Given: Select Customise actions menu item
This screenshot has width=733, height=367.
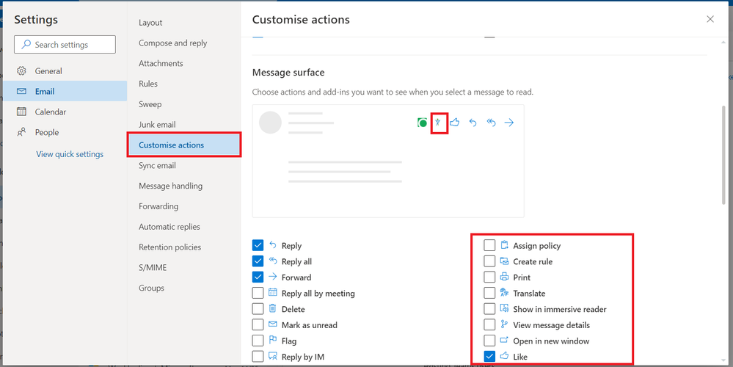Looking at the screenshot, I should (183, 145).
